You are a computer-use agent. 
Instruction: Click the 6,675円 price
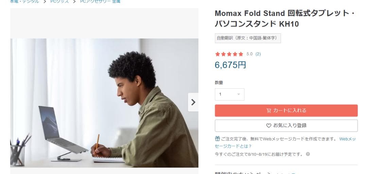(230, 65)
